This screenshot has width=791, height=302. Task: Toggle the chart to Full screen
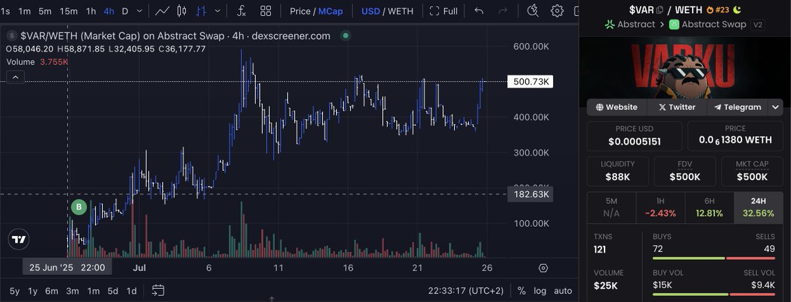pyautogui.click(x=443, y=11)
